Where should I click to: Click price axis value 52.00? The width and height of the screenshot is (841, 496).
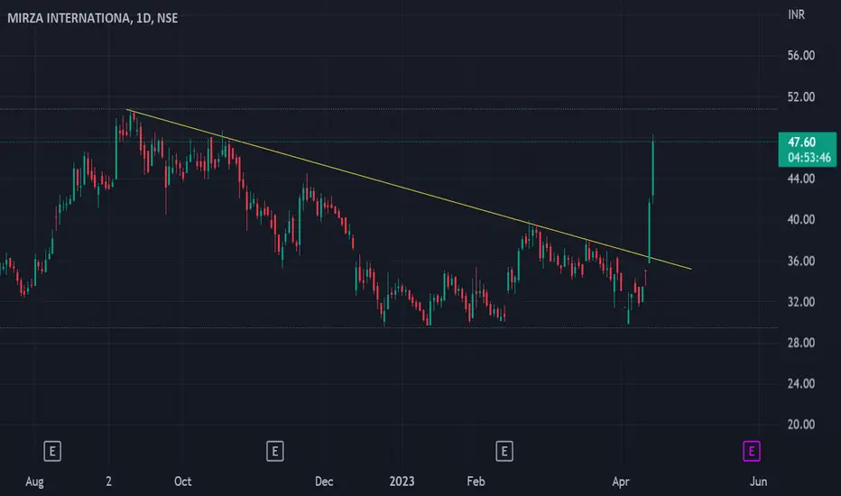(x=800, y=97)
